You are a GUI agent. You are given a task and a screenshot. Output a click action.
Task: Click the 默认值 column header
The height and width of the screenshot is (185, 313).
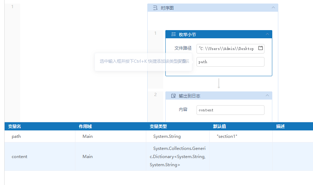pos(220,126)
